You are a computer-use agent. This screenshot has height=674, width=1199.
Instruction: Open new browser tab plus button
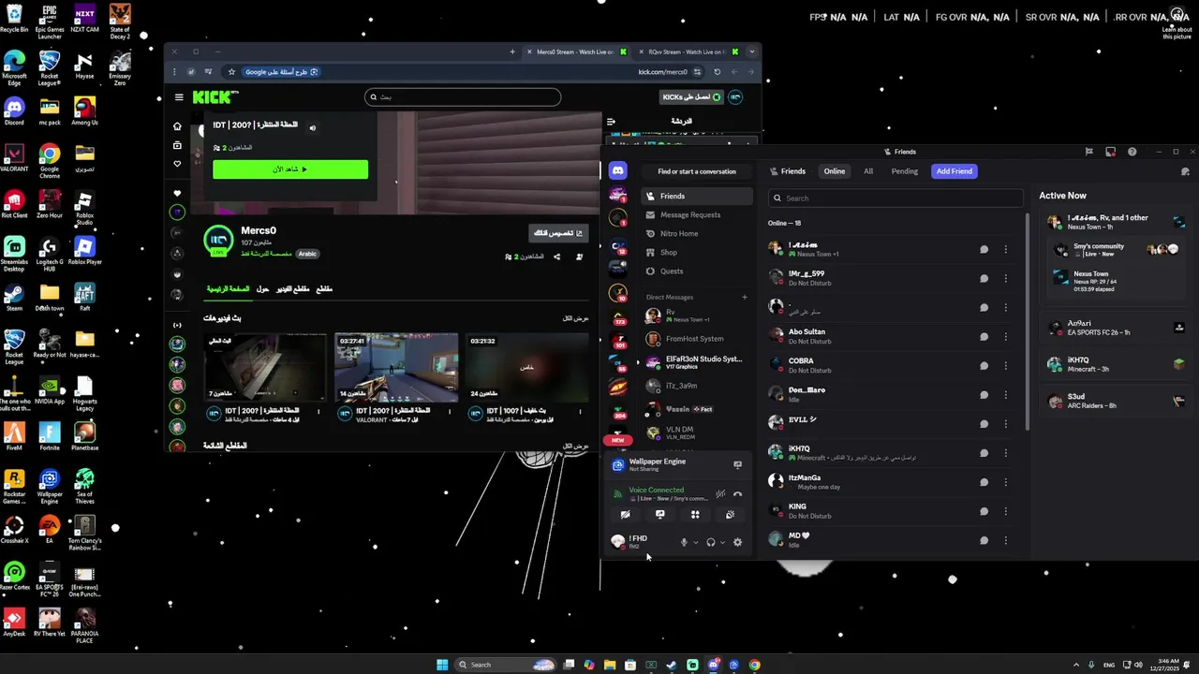511,51
